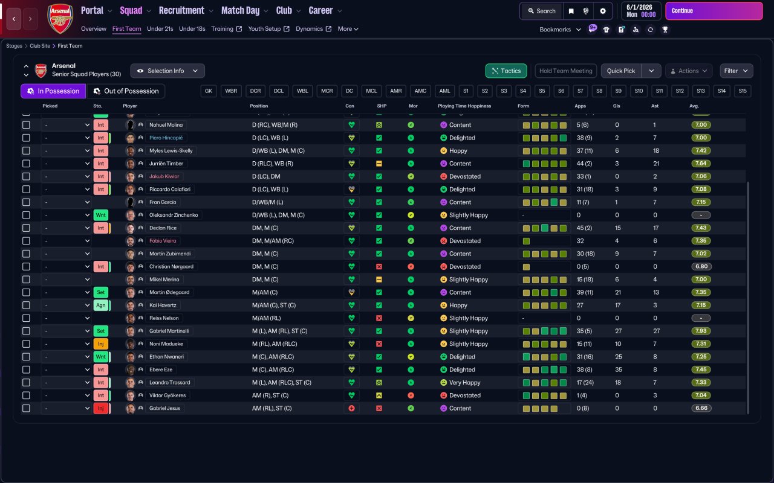Click the globe icon in top bar
The image size is (774, 483).
coord(586,11)
